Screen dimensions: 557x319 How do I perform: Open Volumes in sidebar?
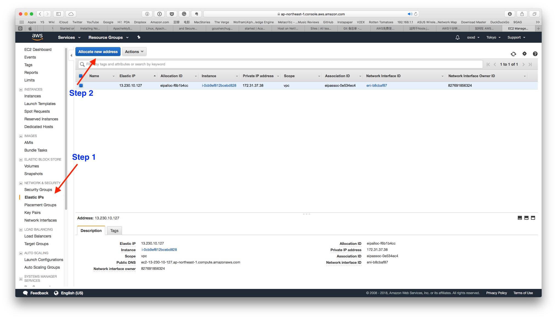(32, 166)
